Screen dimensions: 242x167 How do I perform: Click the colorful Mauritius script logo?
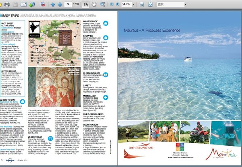click(221, 154)
